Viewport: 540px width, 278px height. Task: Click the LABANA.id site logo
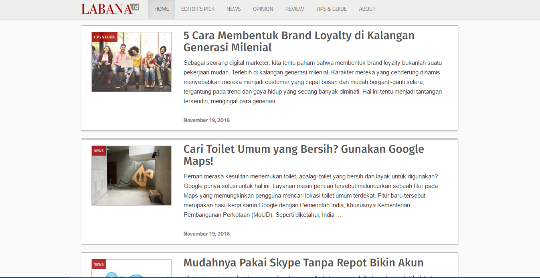(110, 9)
